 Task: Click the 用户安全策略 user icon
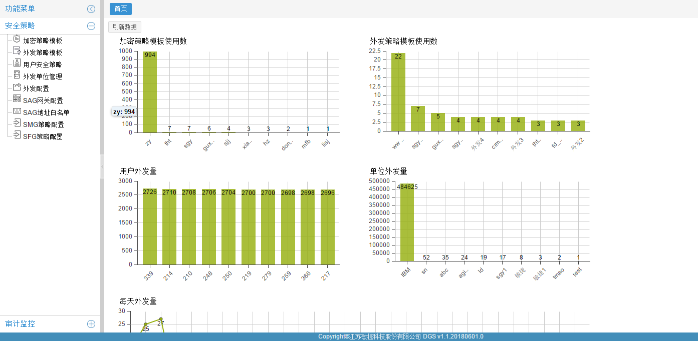(17, 63)
